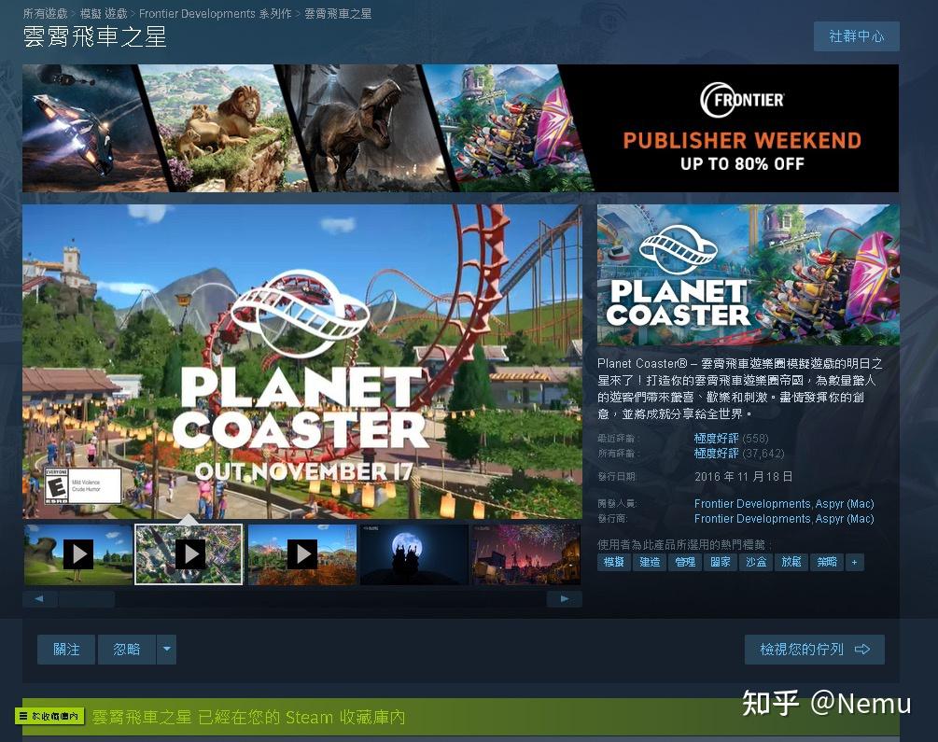The height and width of the screenshot is (742, 938).
Task: Click the in-library badge icon
Action: [49, 716]
